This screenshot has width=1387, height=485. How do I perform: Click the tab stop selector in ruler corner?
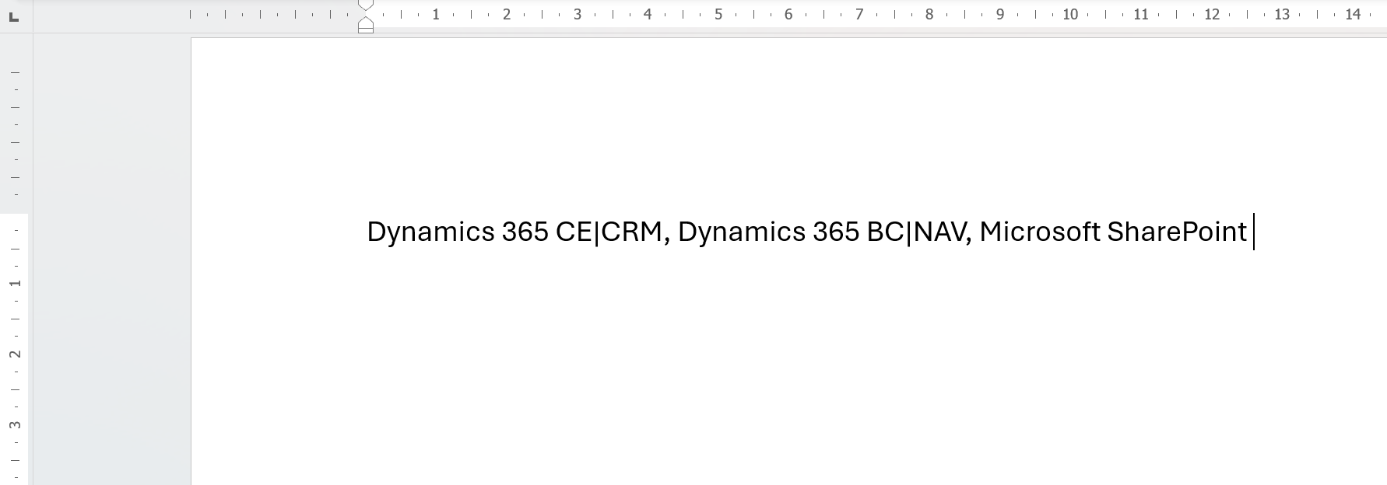pyautogui.click(x=14, y=16)
